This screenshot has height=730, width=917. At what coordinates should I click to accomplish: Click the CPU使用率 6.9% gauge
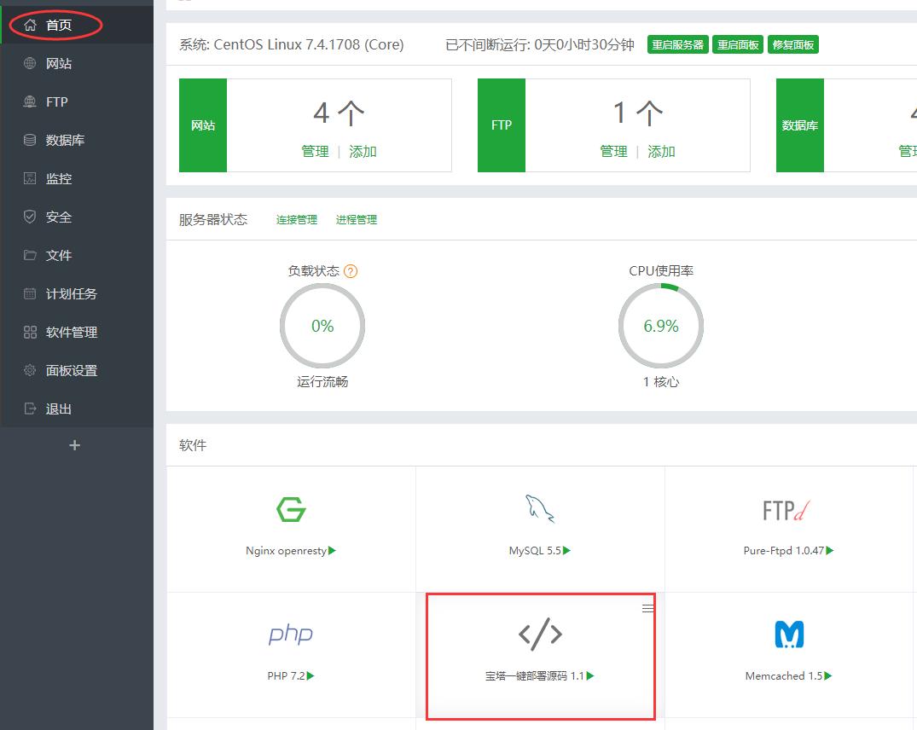coord(661,326)
